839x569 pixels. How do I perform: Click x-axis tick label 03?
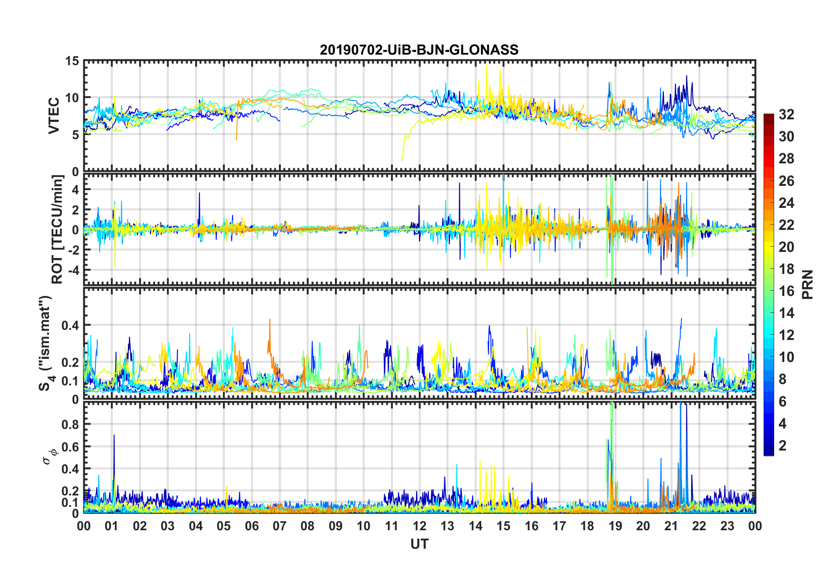(x=168, y=526)
